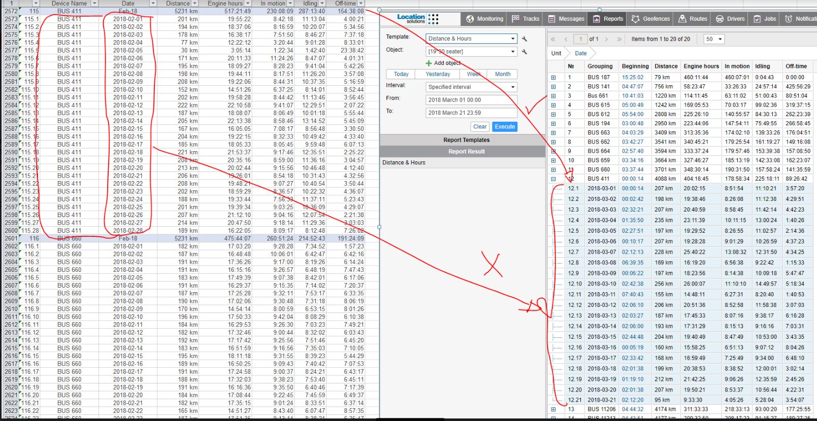The width and height of the screenshot is (817, 421).
Task: Expand the BUS 187 row in report
Action: click(x=553, y=78)
